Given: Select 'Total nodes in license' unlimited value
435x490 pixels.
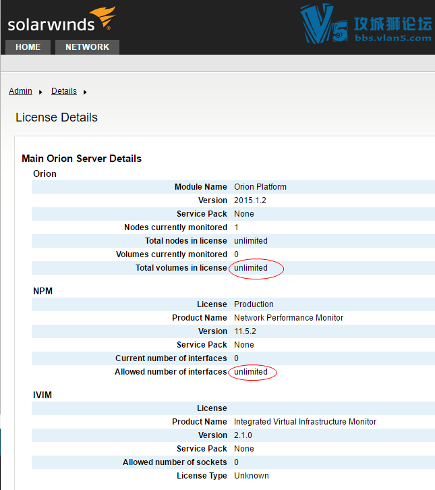Looking at the screenshot, I should [x=251, y=241].
